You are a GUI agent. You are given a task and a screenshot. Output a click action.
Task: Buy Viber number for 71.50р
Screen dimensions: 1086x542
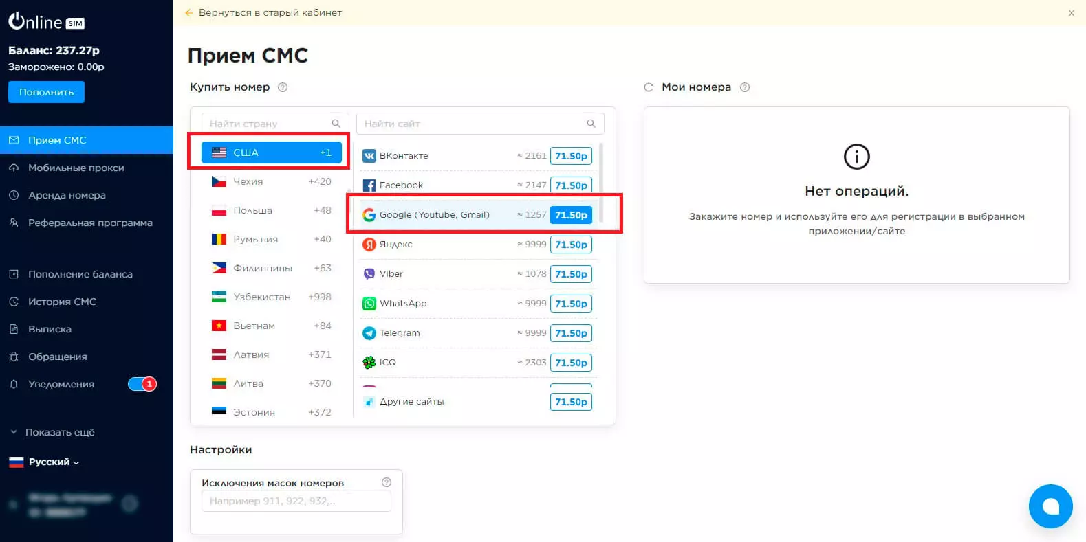(x=571, y=274)
